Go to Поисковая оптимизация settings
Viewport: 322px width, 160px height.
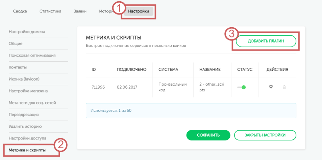32,56
